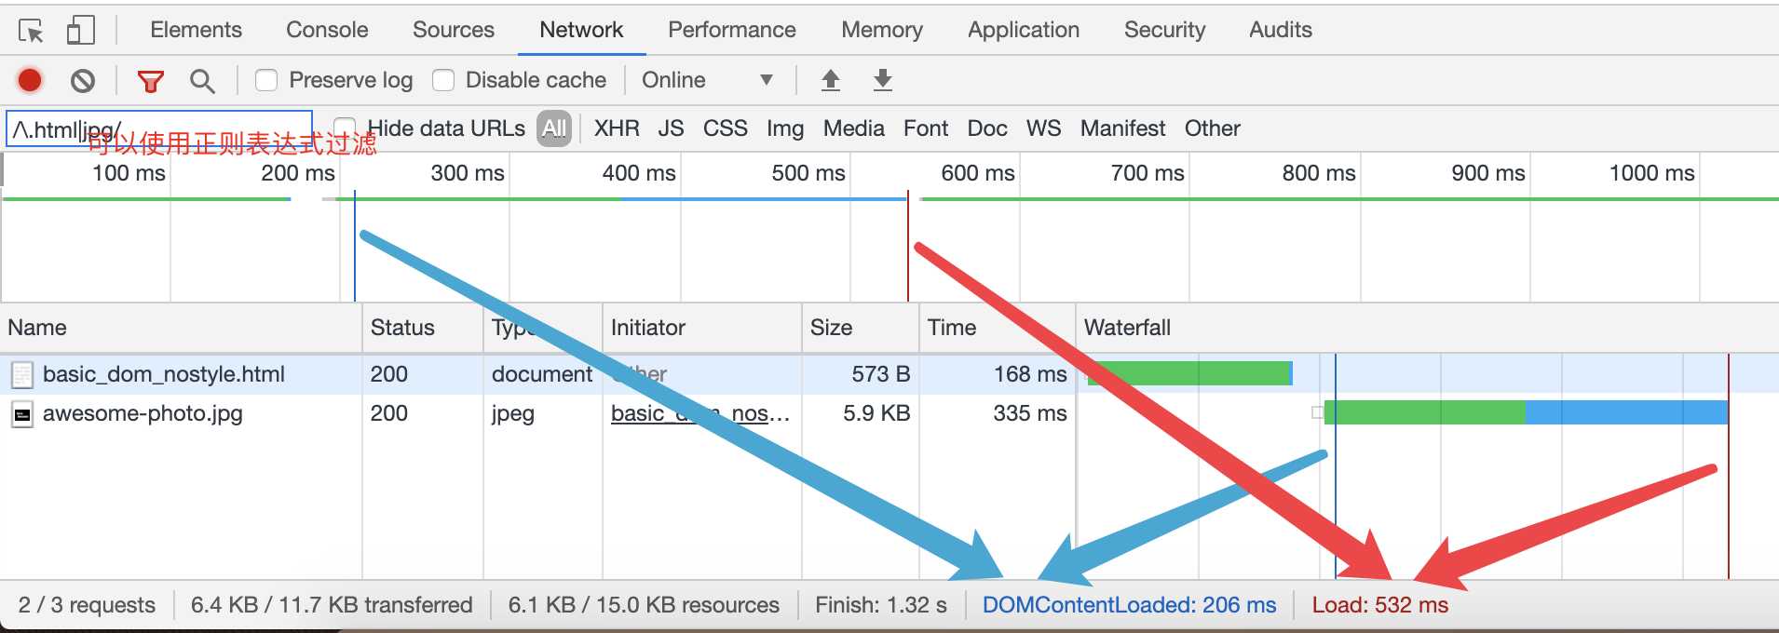
Task: Enable the Preserve log checkbox
Action: [266, 81]
